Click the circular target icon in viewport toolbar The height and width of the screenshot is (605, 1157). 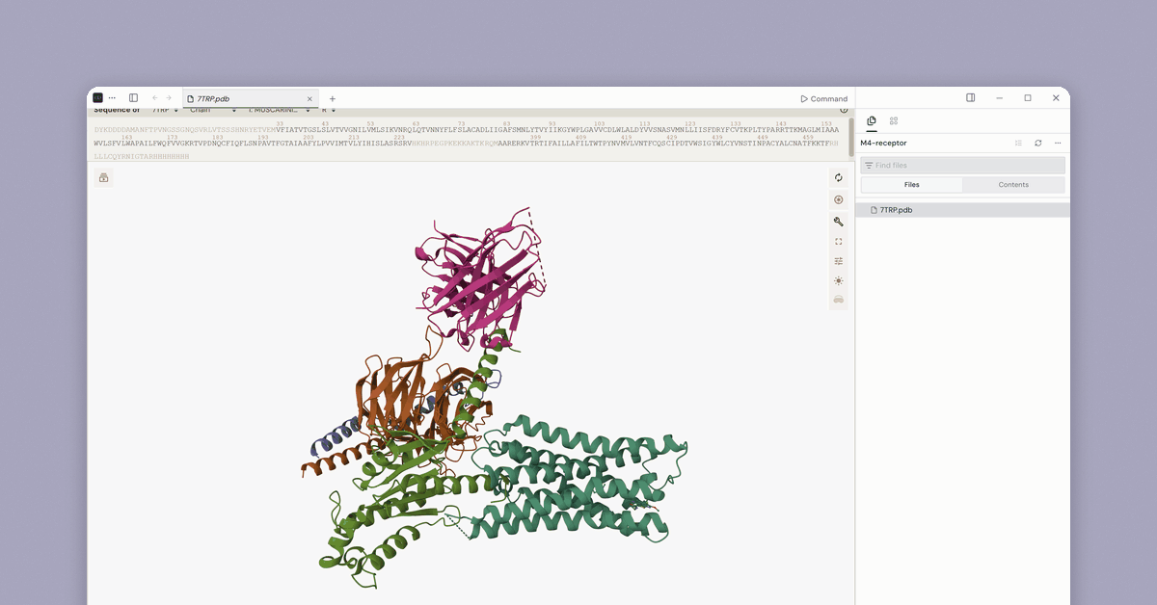(839, 199)
